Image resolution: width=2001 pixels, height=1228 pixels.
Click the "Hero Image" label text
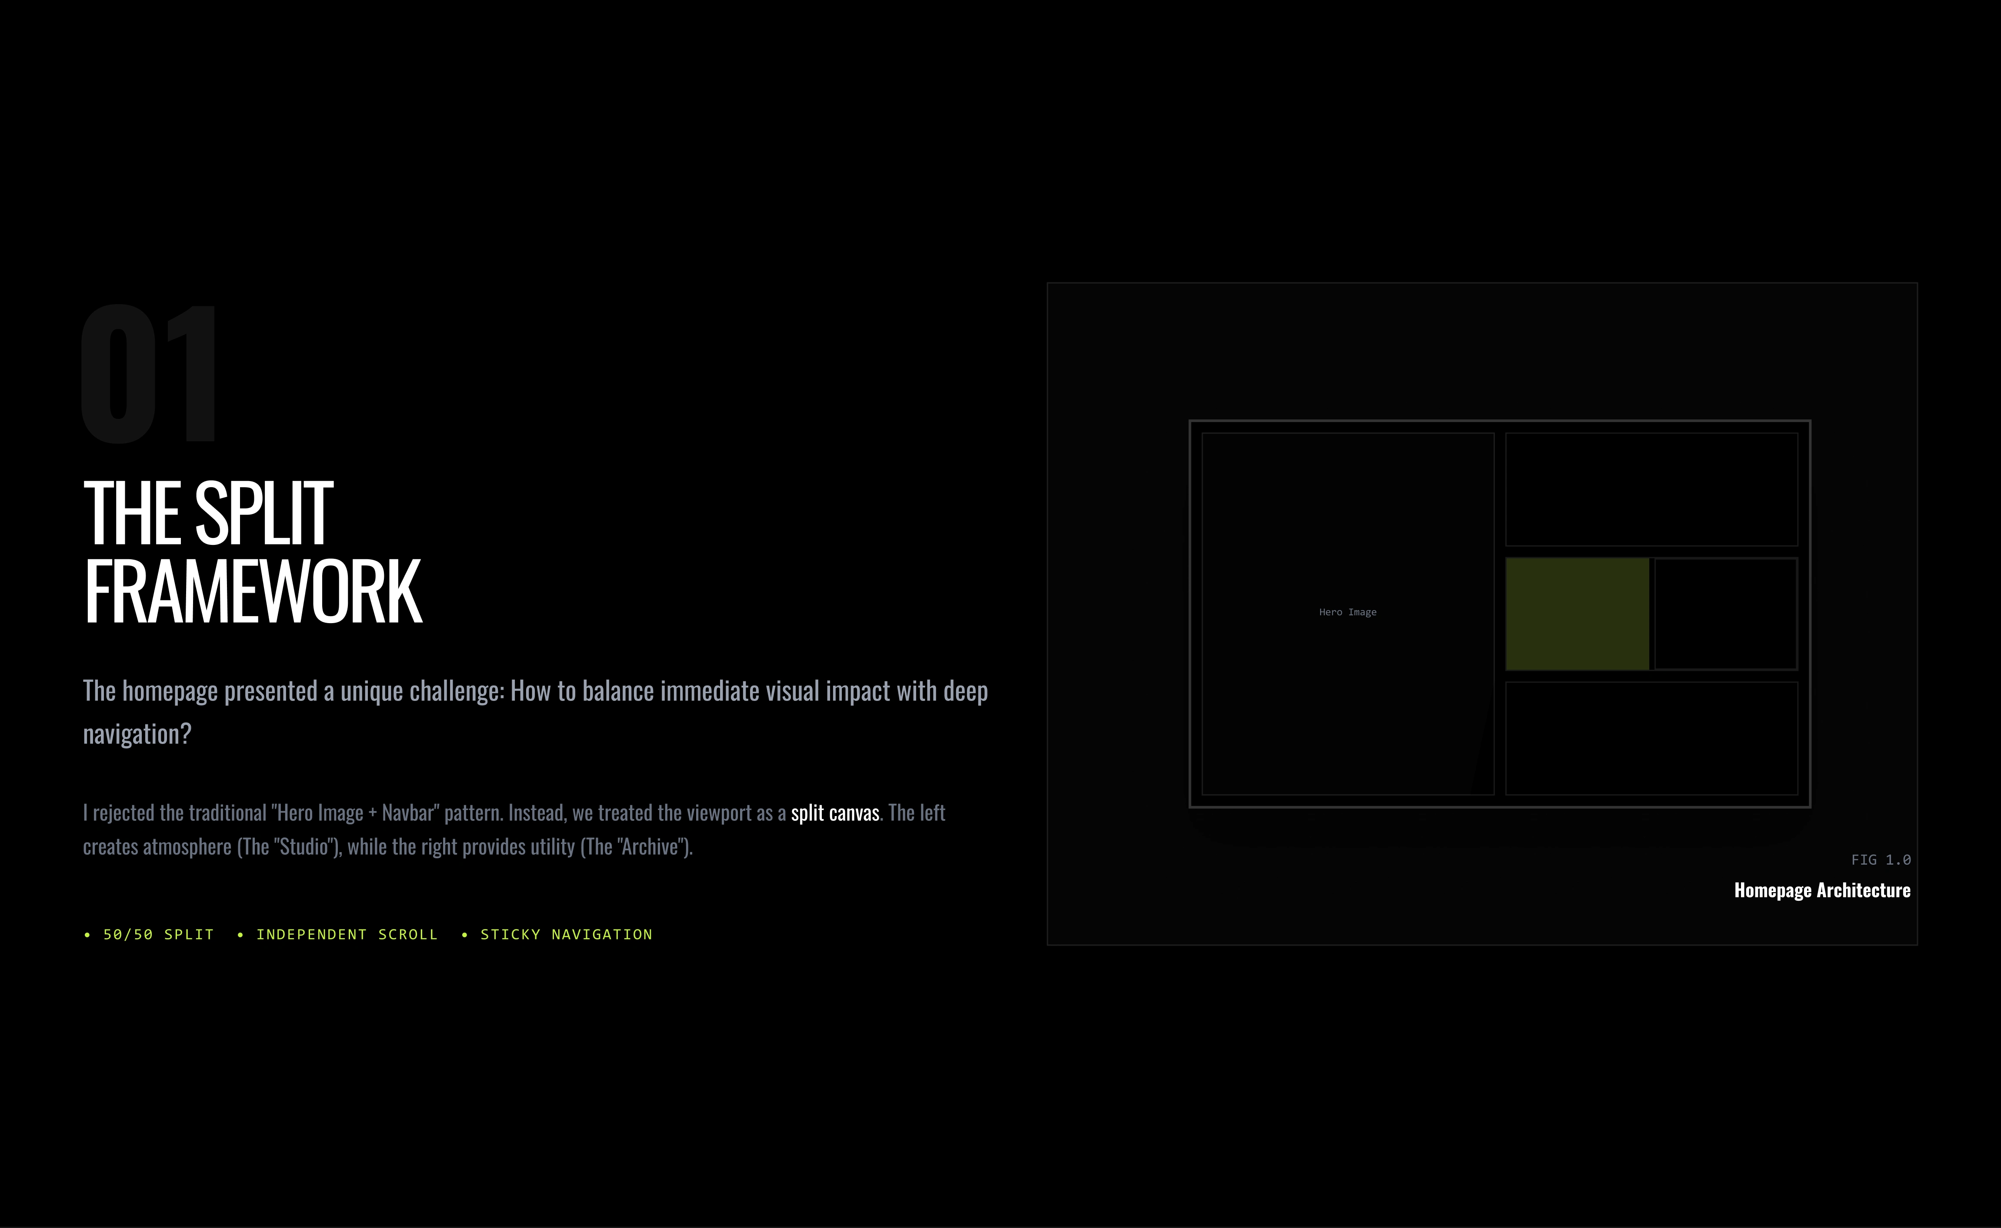point(1347,612)
